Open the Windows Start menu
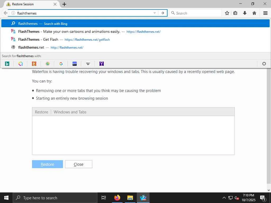271x203 pixels. pos(6,198)
